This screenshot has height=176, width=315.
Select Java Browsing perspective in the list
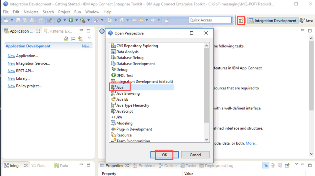click(125, 93)
